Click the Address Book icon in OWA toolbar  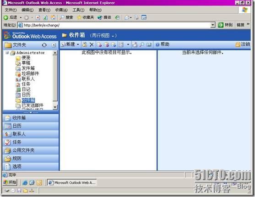pos(149,44)
